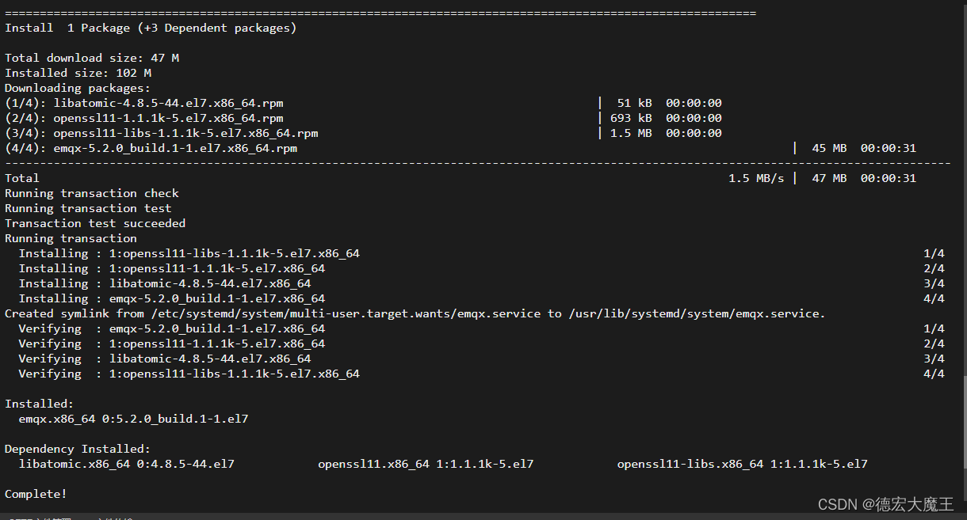Viewport: 967px width, 520px height.
Task: Click 'Installed size: 102 M' text
Action: point(78,73)
